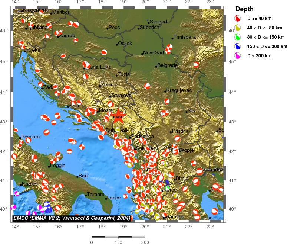Click the red beachball just right of Tuzla

(147, 86)
